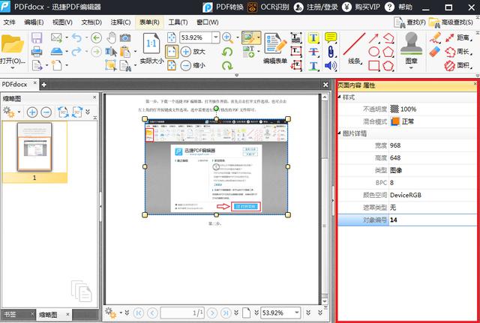Click the 缩小 zoom out button
This screenshot has height=323, width=480.
[x=193, y=65]
